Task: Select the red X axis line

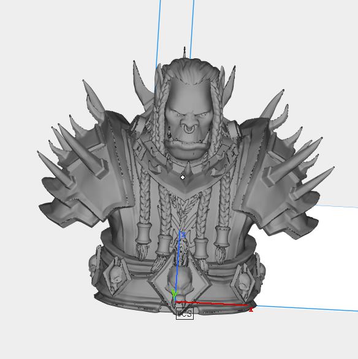Action: click(211, 304)
